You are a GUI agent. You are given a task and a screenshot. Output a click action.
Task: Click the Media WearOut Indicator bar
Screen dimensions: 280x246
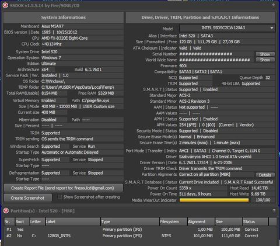(x=214, y=200)
